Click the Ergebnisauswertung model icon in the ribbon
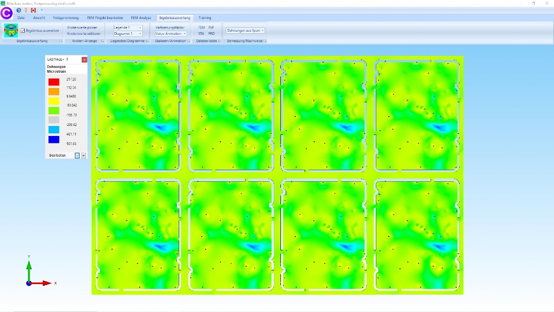This screenshot has height=312, width=554. 11,30
